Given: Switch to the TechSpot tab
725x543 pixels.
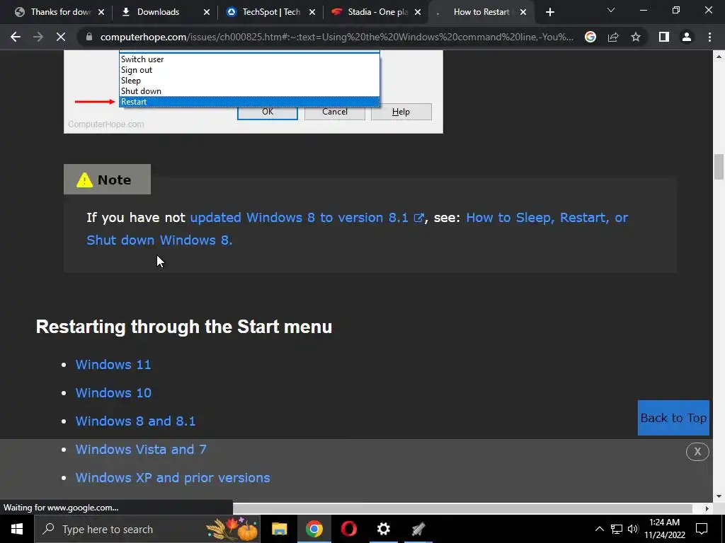Looking at the screenshot, I should pyautogui.click(x=271, y=12).
